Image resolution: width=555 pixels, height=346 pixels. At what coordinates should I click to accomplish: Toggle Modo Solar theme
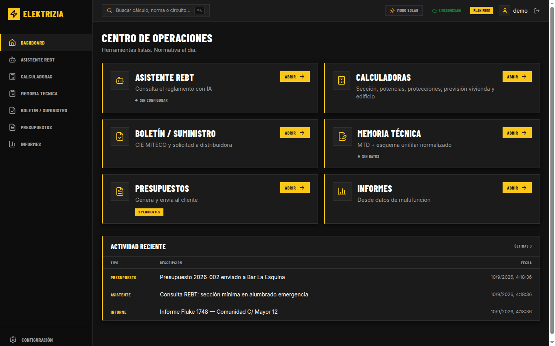404,11
